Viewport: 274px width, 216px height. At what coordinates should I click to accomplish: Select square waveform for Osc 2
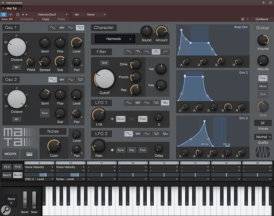[80, 80]
